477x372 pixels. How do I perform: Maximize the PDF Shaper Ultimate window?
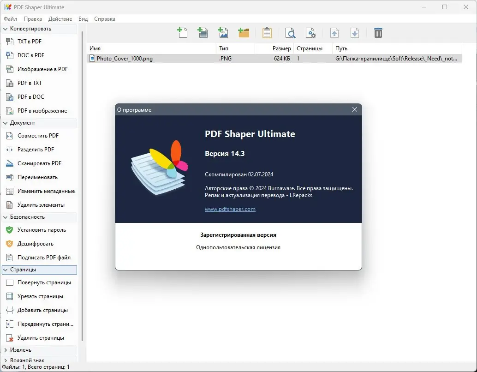[x=445, y=7]
